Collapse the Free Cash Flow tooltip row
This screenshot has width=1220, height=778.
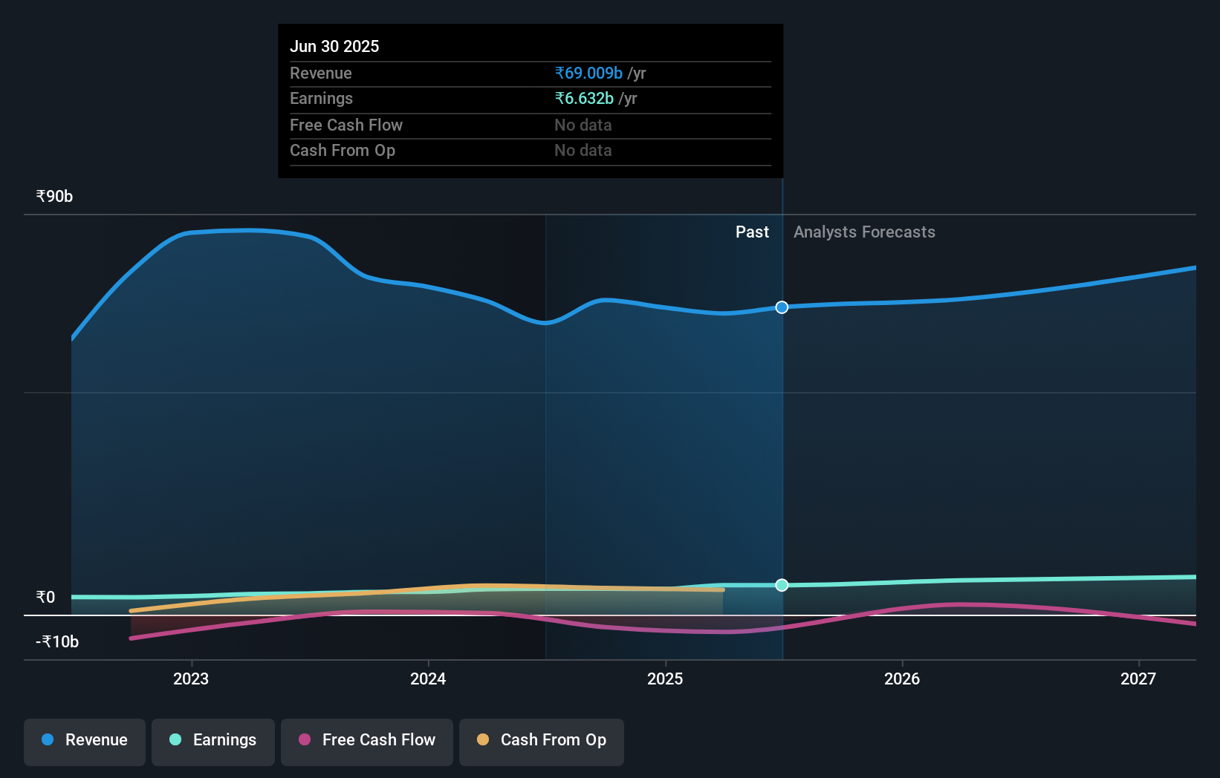click(x=346, y=125)
